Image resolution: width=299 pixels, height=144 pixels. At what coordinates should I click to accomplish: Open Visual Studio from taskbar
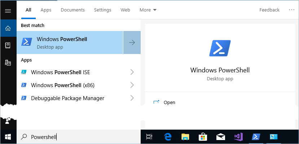(238, 137)
